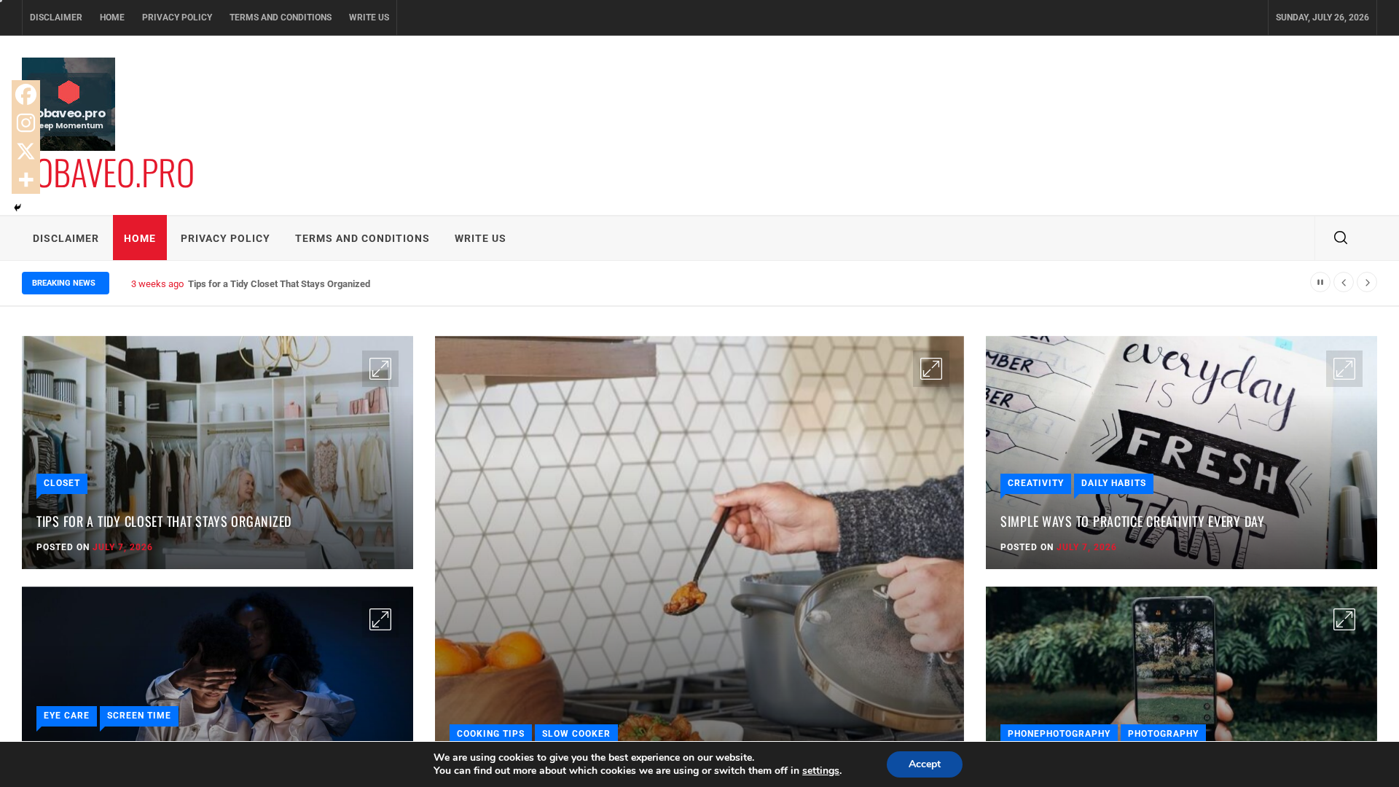Share via the Instagram sidebar icon
Image resolution: width=1399 pixels, height=787 pixels.
click(x=26, y=122)
